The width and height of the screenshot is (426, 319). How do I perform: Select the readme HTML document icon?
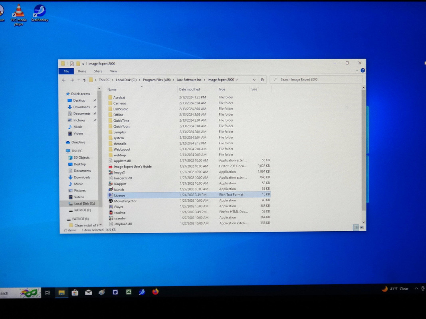click(x=111, y=213)
